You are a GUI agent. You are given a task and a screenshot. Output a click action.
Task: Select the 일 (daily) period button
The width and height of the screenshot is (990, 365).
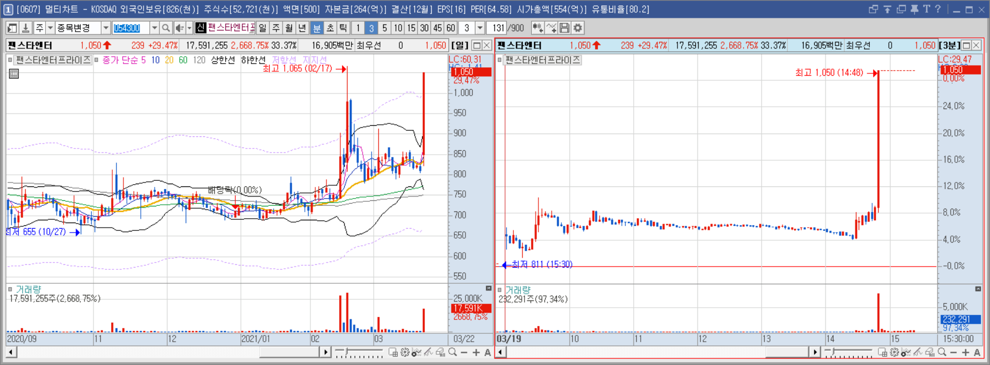263,28
